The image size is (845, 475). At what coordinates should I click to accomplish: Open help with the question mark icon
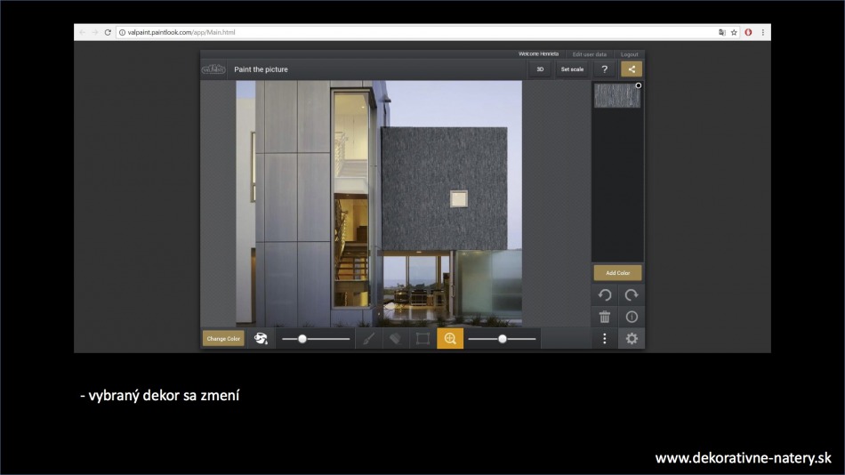tap(605, 69)
